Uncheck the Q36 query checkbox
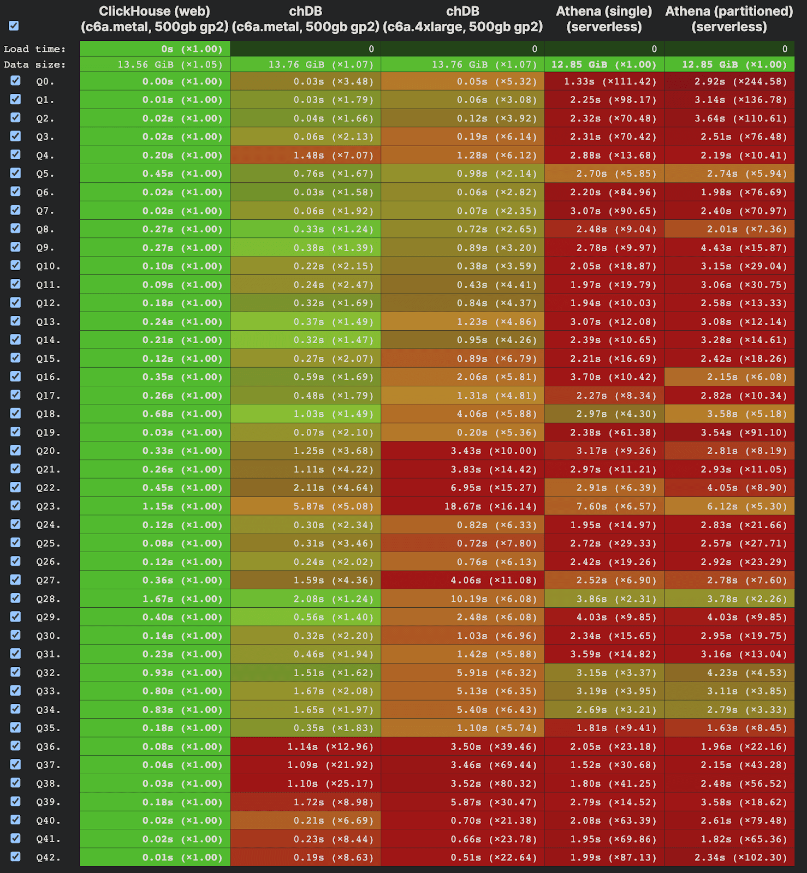 tap(15, 746)
